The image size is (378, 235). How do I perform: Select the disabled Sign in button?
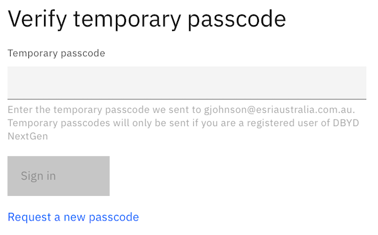59,176
